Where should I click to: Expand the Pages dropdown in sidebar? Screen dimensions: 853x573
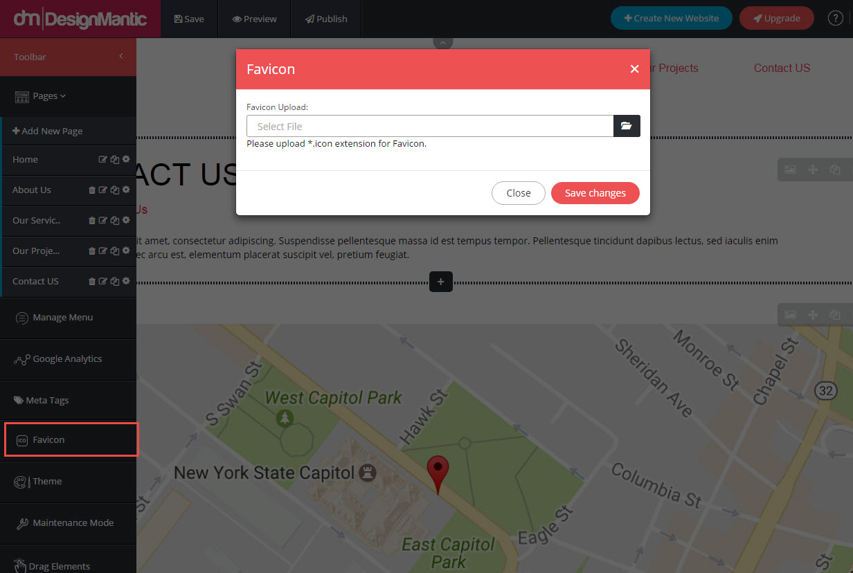(x=41, y=96)
